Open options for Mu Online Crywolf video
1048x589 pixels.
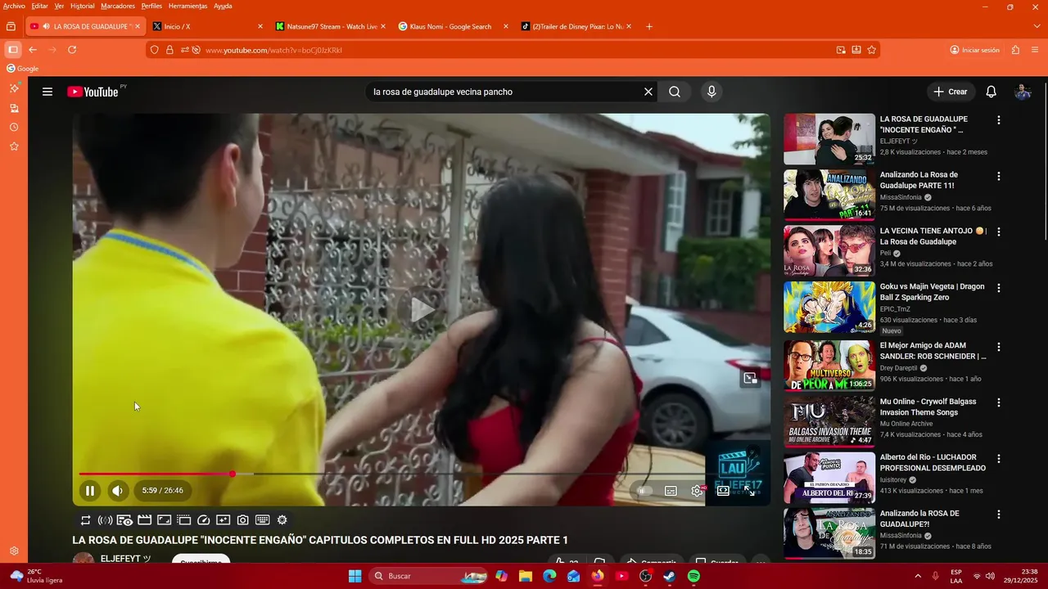point(999,402)
